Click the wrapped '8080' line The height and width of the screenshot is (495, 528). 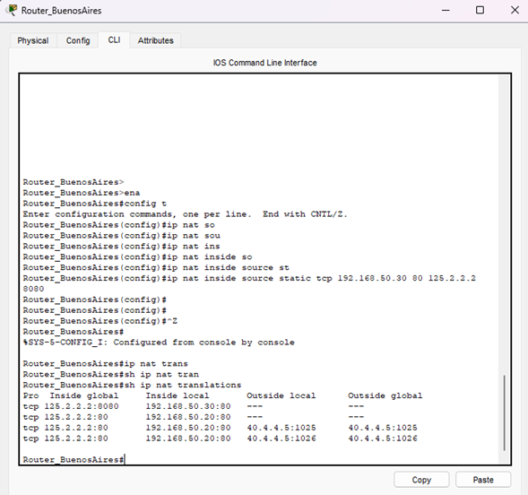tap(33, 289)
